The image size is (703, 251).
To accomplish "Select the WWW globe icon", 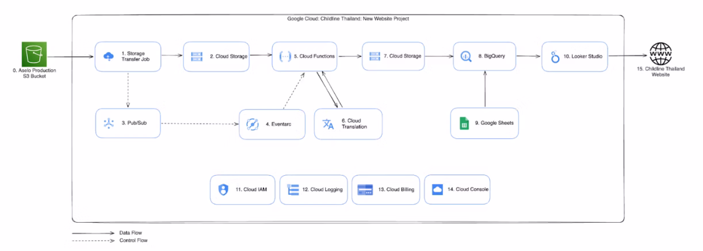I will coord(660,54).
